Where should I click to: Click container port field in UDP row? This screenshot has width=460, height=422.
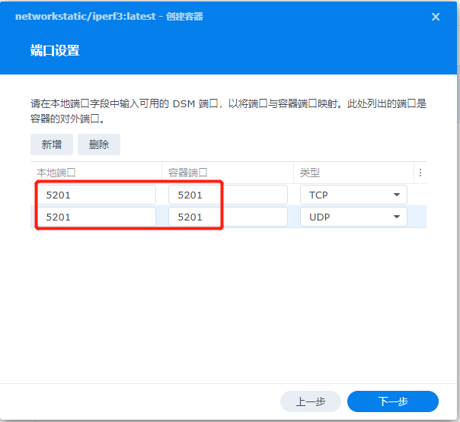click(x=228, y=217)
